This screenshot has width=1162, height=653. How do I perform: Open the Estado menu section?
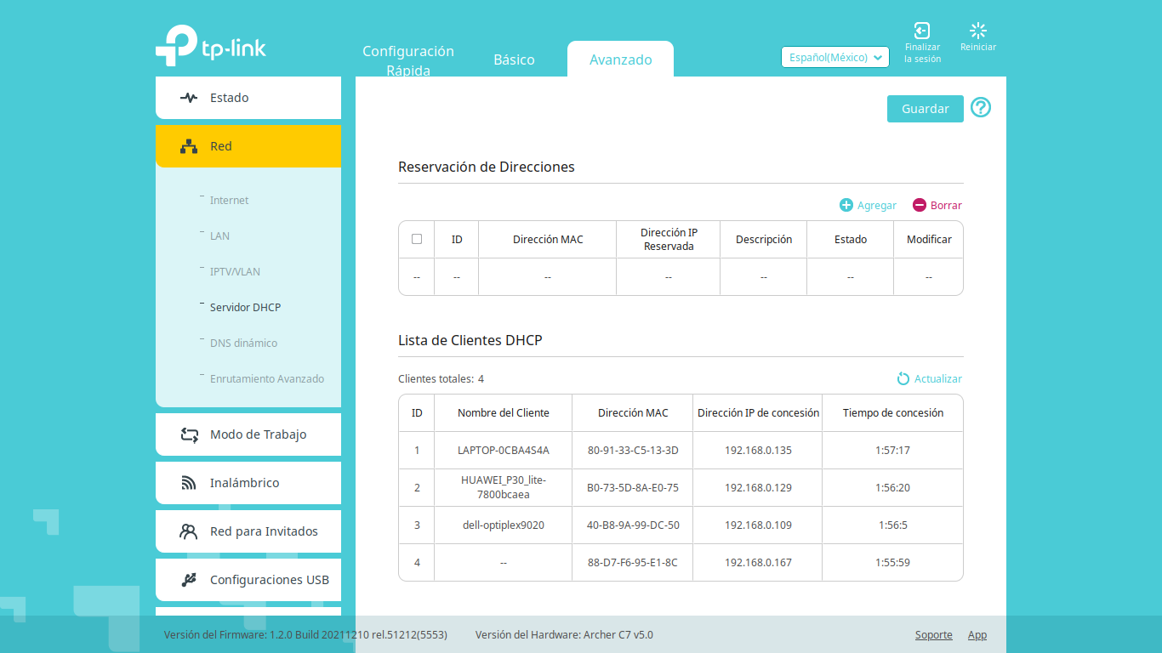pyautogui.click(x=248, y=98)
